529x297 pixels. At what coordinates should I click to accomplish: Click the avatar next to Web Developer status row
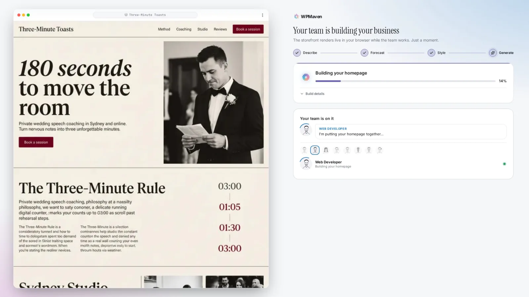(x=306, y=164)
